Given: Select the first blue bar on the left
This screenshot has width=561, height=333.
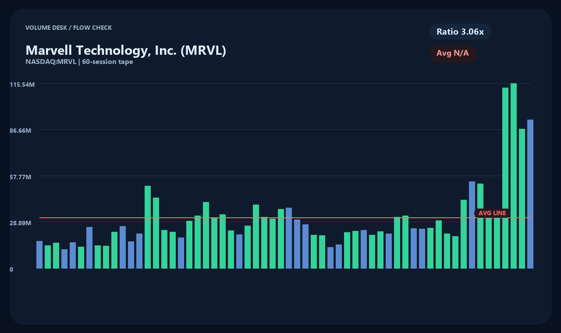Looking at the screenshot, I should click(39, 255).
